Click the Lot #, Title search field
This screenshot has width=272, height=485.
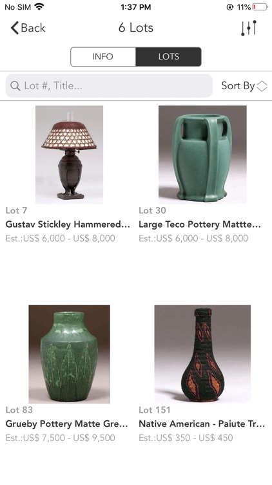tap(109, 85)
